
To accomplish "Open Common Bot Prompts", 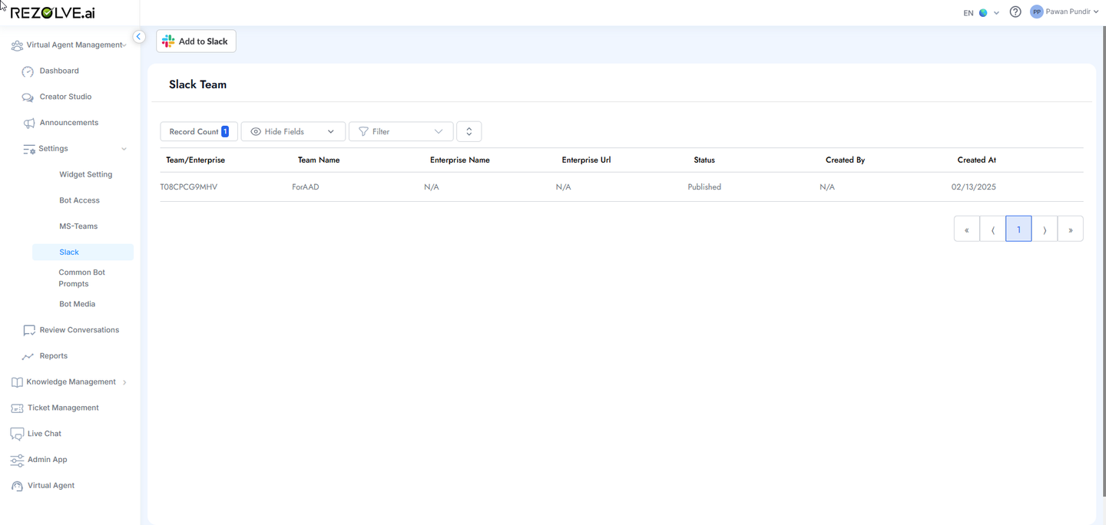I will coord(81,278).
